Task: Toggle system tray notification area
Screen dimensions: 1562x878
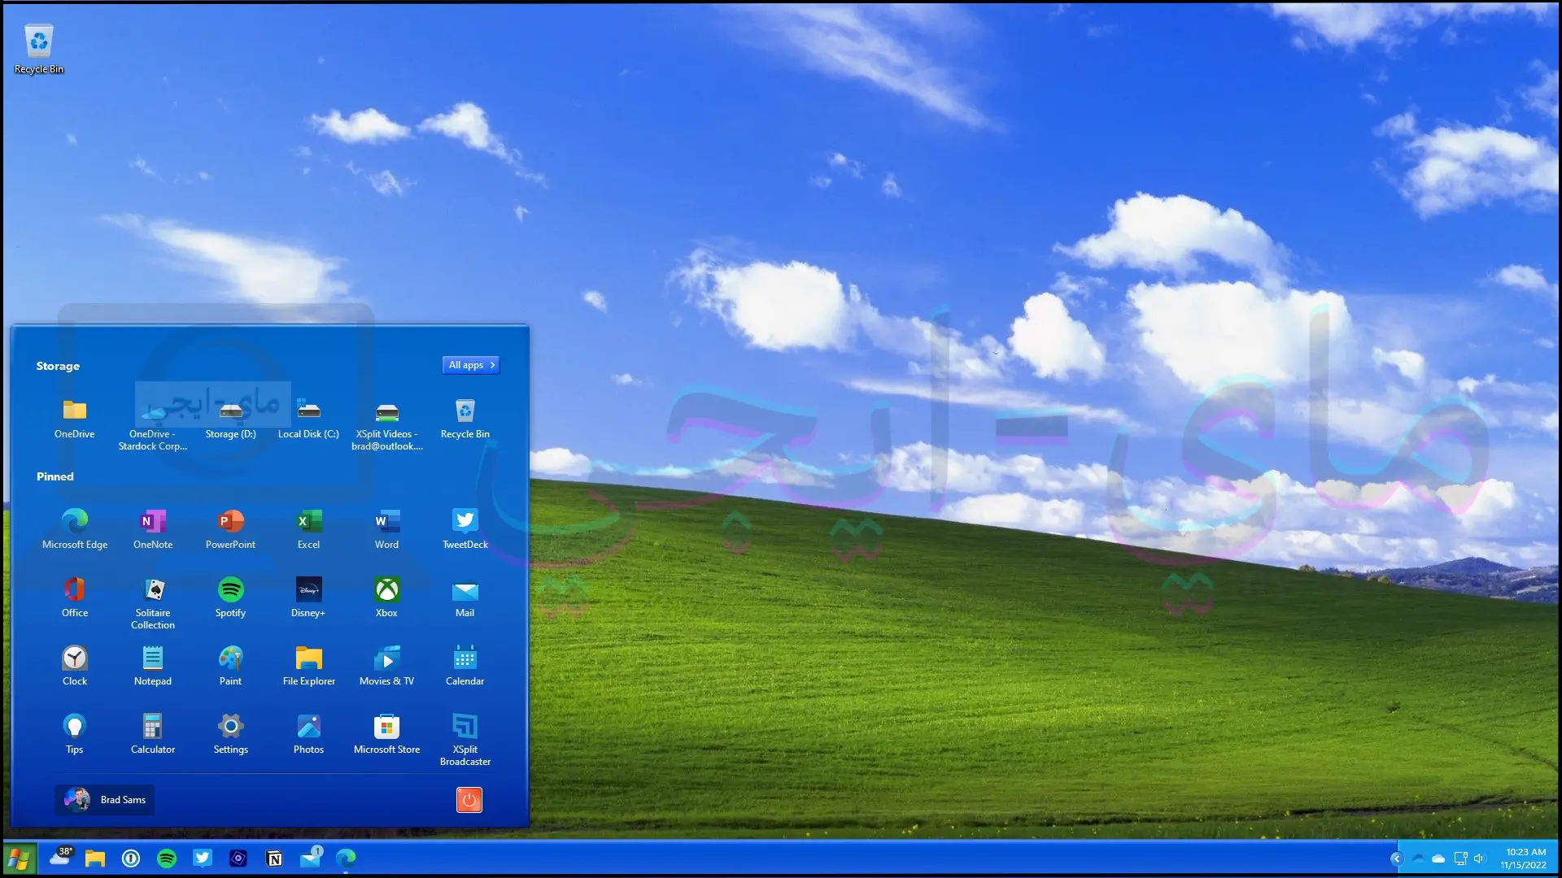Action: [1396, 858]
